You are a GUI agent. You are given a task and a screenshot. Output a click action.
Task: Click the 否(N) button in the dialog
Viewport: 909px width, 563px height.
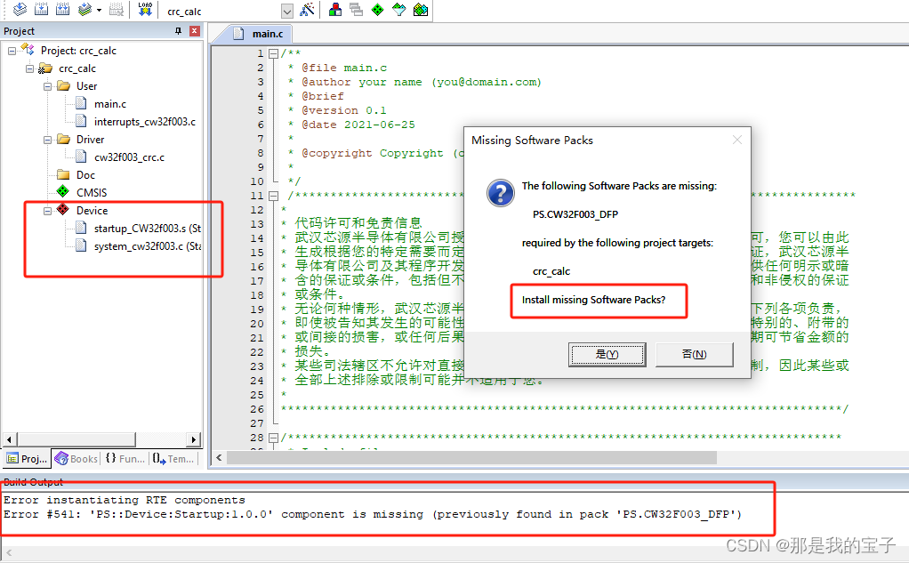tap(694, 354)
